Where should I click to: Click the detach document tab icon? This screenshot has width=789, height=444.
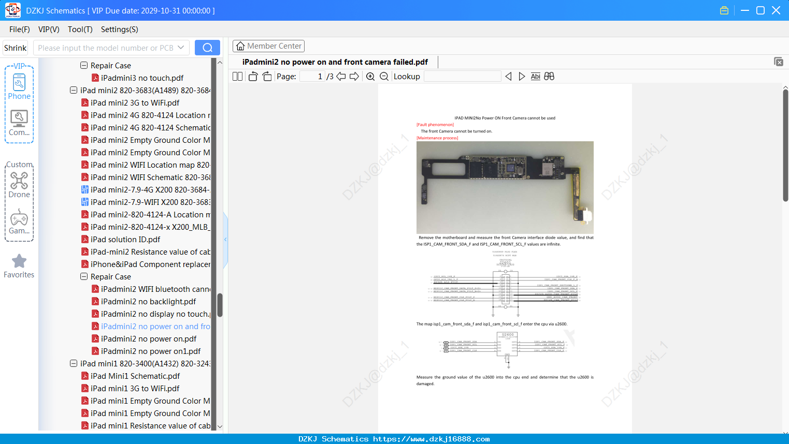779,62
